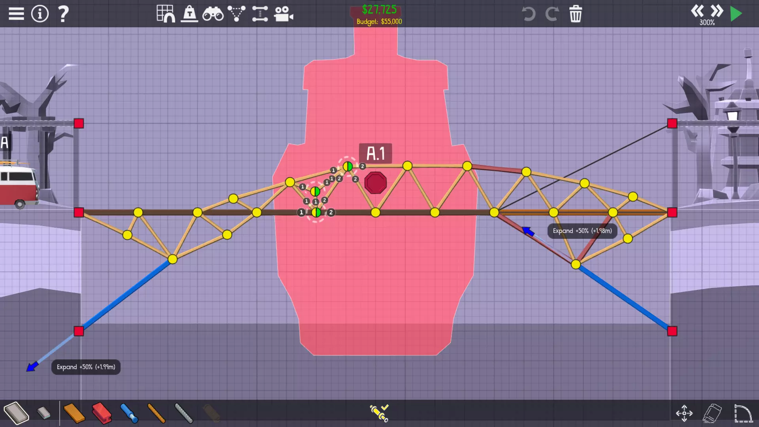Increase simulation speed with right chevrons
This screenshot has width=759, height=427.
(x=716, y=11)
